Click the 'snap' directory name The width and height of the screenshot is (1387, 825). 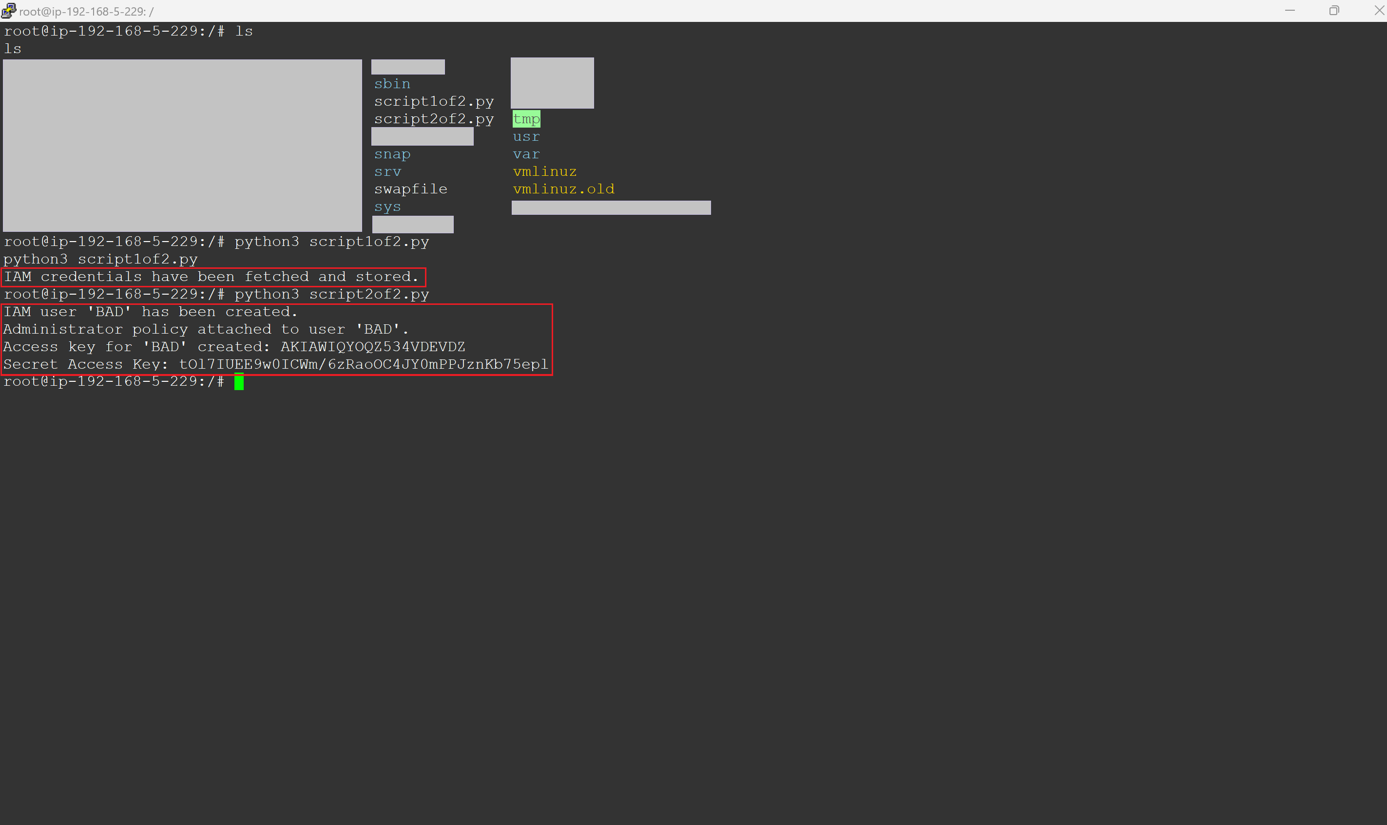392,154
